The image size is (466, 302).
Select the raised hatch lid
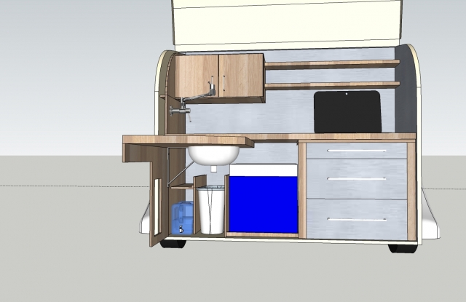pyautogui.click(x=287, y=25)
